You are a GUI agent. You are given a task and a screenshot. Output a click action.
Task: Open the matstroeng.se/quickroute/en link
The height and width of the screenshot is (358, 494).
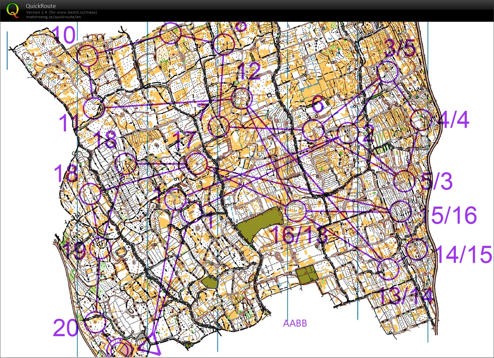coord(53,17)
